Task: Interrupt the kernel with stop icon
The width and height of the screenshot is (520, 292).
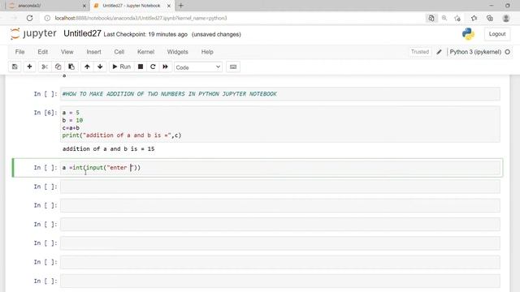Action: [x=141, y=67]
